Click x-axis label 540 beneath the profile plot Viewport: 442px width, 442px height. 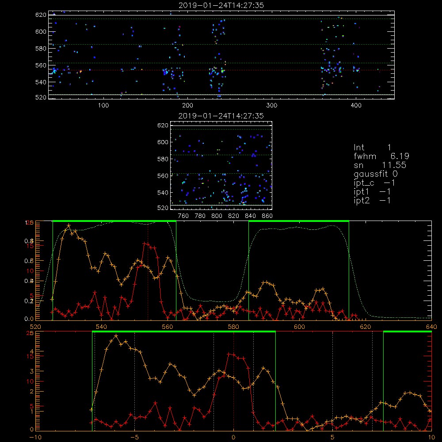[102, 327]
